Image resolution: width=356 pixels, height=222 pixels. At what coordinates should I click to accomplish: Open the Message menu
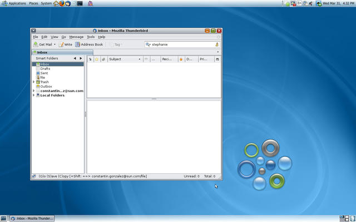click(x=76, y=37)
